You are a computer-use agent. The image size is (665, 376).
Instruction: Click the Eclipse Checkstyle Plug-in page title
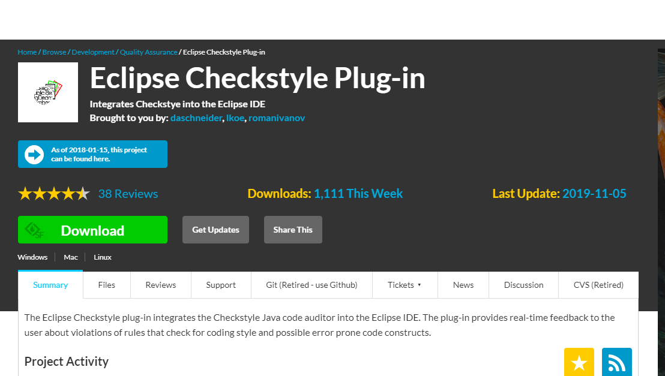coord(257,78)
